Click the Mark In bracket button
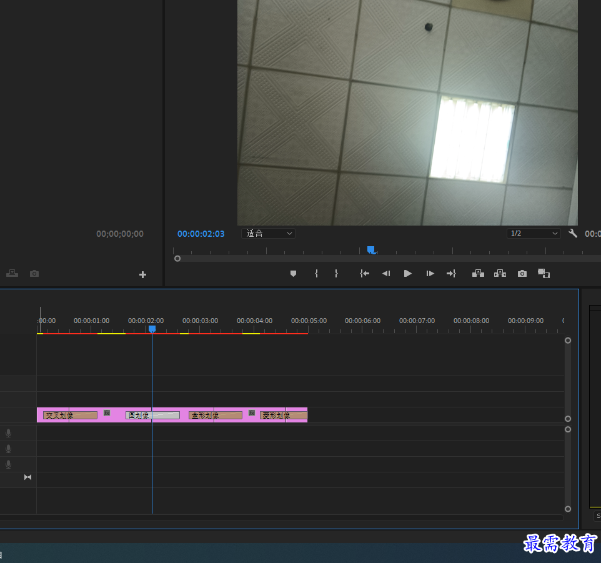This screenshot has height=563, width=601. [316, 274]
